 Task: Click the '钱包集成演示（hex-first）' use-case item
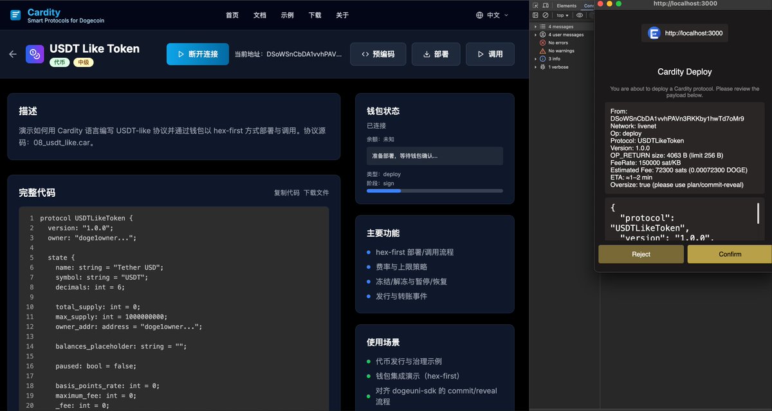pyautogui.click(x=418, y=376)
